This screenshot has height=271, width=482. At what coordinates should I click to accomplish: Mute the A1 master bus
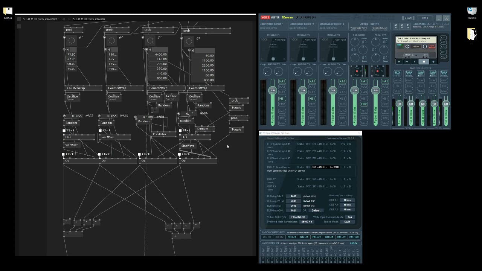[x=397, y=91]
